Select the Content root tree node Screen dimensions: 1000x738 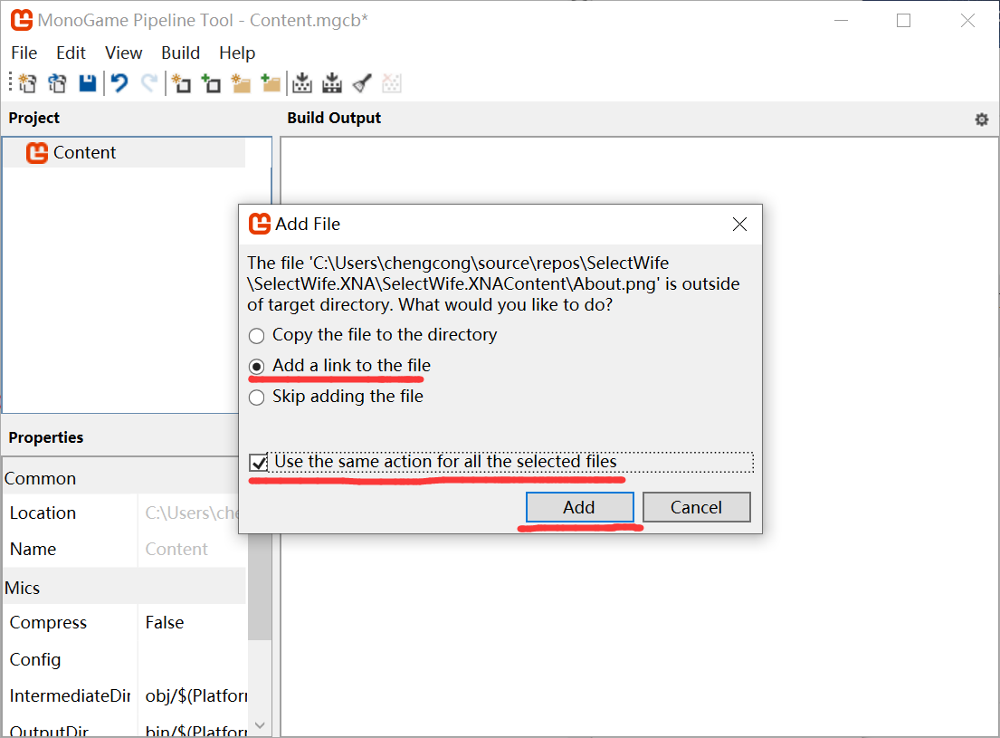pyautogui.click(x=84, y=153)
